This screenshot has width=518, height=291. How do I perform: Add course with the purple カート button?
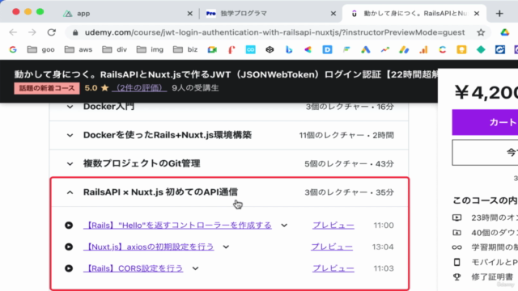[x=485, y=122]
